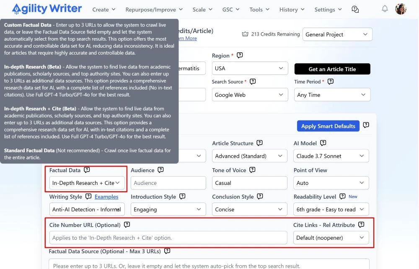Open the notifications bell
Viewport: 419px width, 269px height.
[385, 9]
